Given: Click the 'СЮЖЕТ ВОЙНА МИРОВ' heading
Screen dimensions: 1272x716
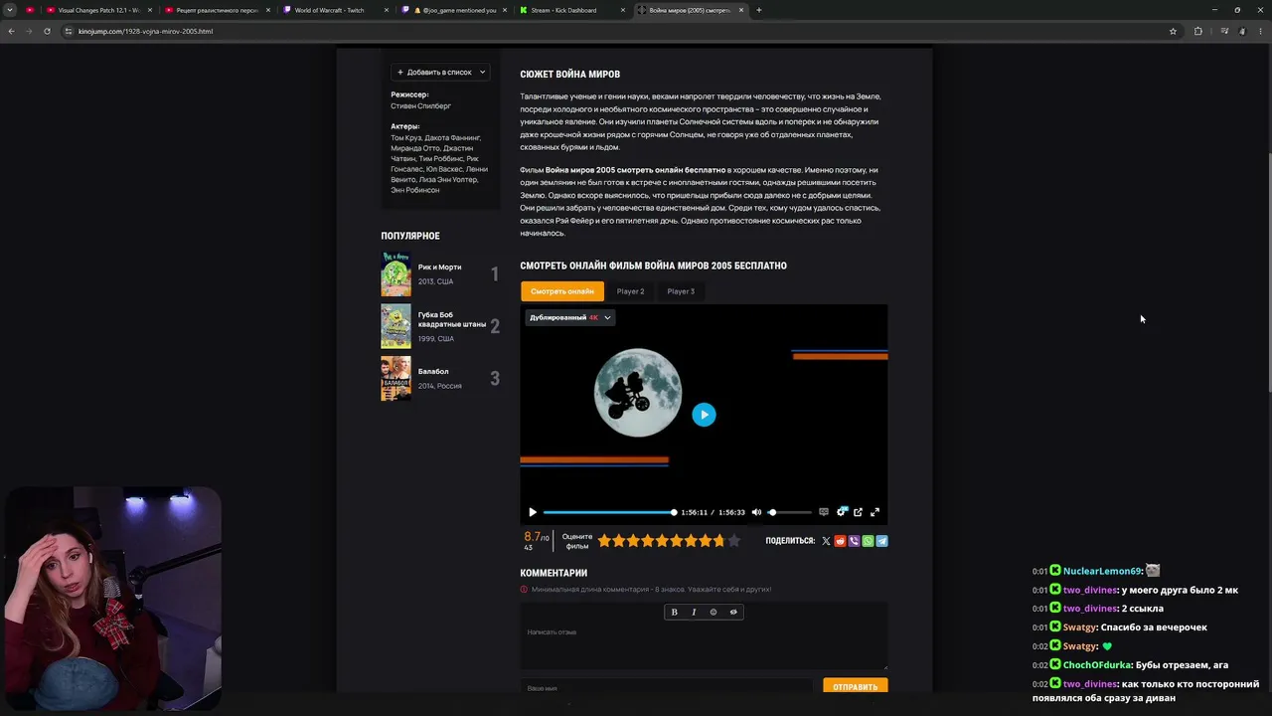Looking at the screenshot, I should pyautogui.click(x=569, y=74).
